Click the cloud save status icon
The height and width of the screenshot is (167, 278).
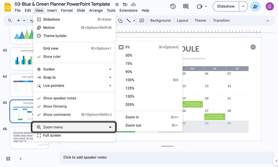[133, 4]
